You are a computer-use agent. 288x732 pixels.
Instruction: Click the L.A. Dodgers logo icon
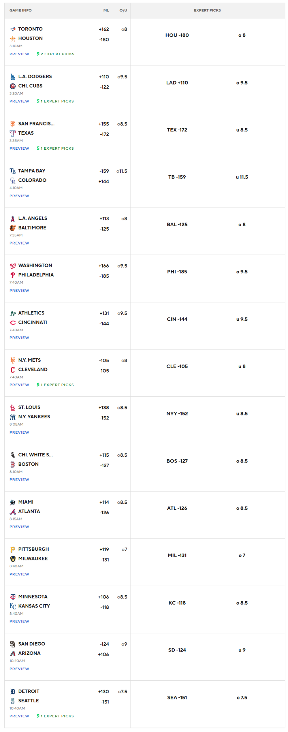(x=13, y=76)
